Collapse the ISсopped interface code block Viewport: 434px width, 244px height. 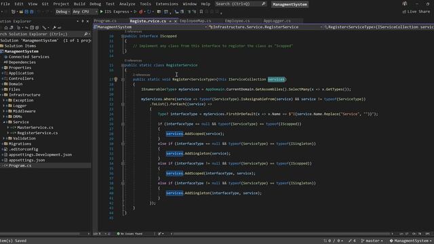click(123, 36)
